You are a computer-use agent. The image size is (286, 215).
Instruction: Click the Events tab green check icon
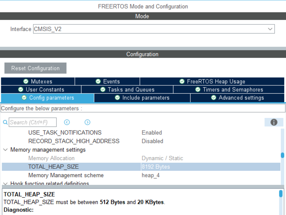pos(98,81)
